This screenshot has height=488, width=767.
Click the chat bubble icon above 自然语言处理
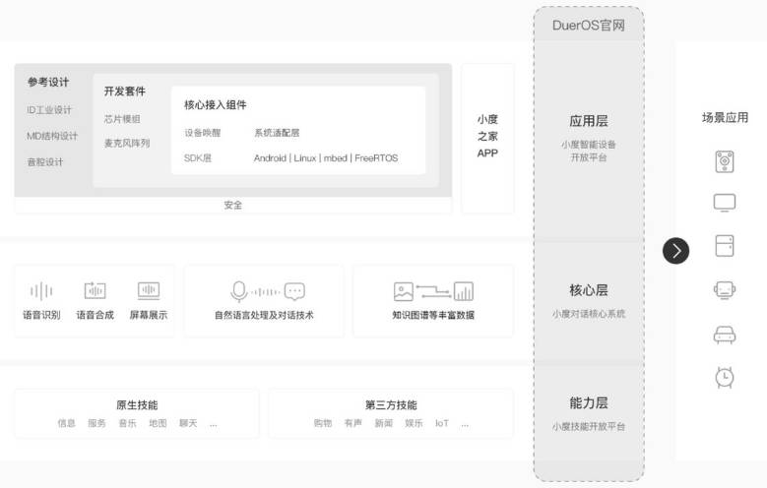pyautogui.click(x=294, y=291)
